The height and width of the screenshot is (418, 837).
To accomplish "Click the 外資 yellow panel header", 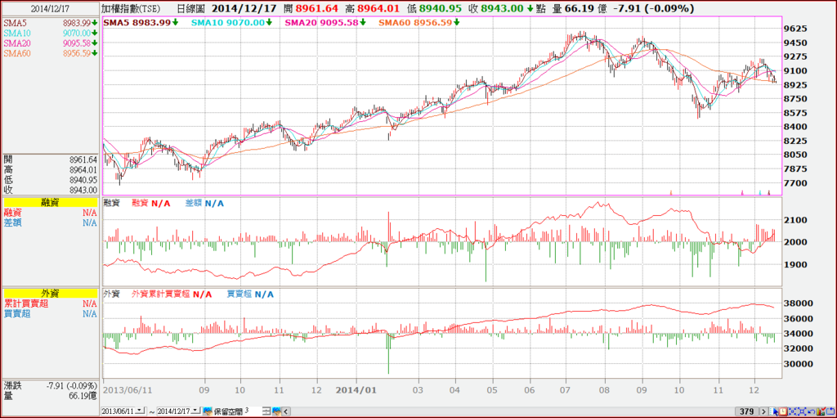I will tap(50, 294).
